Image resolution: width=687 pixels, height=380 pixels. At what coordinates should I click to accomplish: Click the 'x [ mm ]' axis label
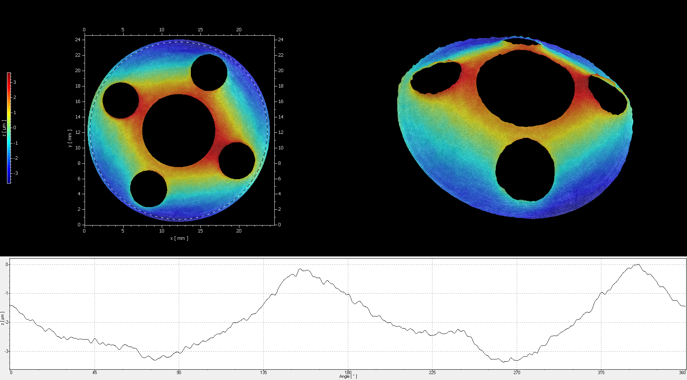(x=179, y=238)
